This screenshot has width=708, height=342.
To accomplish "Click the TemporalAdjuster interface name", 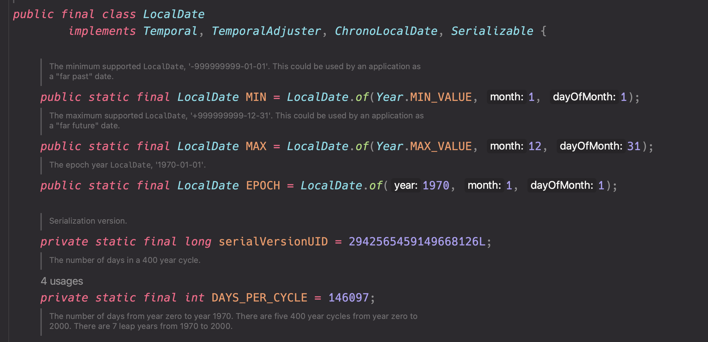I will [x=266, y=31].
